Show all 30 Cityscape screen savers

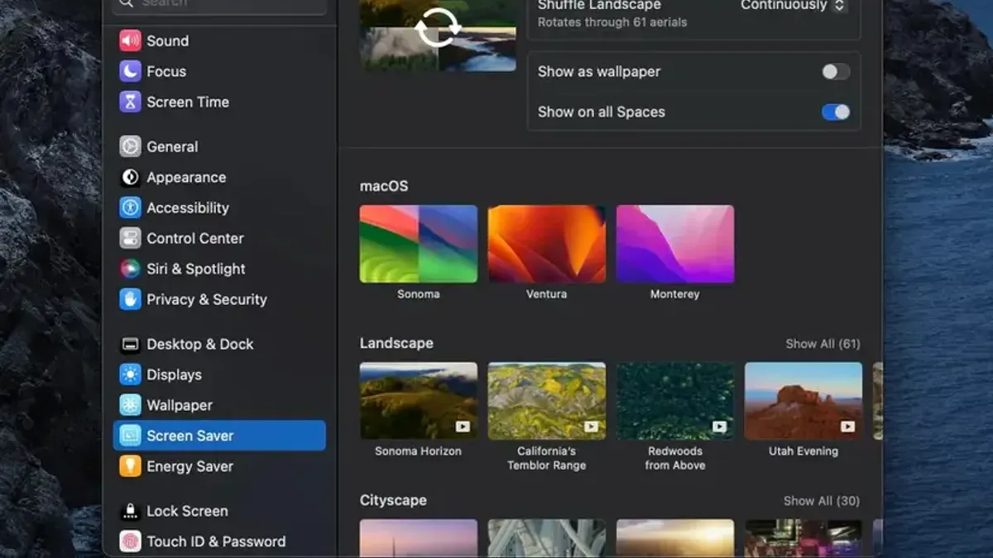point(822,501)
